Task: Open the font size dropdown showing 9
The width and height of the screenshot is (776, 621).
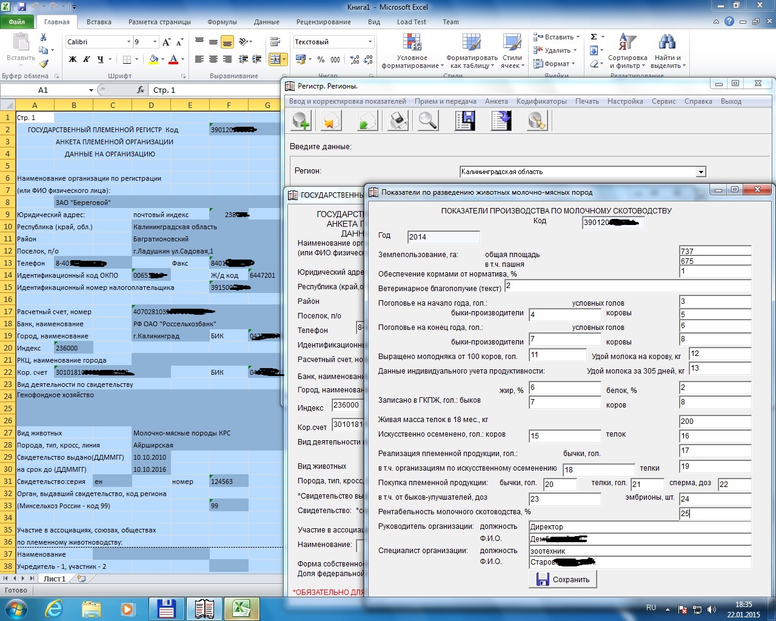Action: [155, 42]
